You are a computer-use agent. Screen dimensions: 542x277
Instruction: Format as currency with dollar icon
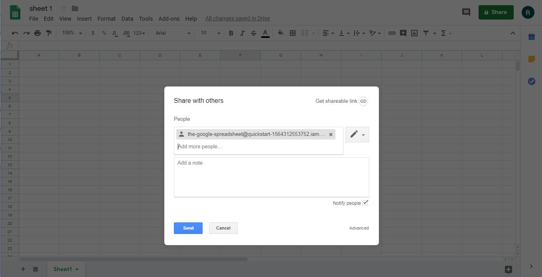tap(93, 33)
